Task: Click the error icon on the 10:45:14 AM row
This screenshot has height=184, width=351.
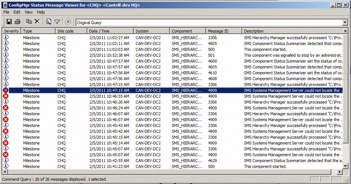Action: point(6,143)
